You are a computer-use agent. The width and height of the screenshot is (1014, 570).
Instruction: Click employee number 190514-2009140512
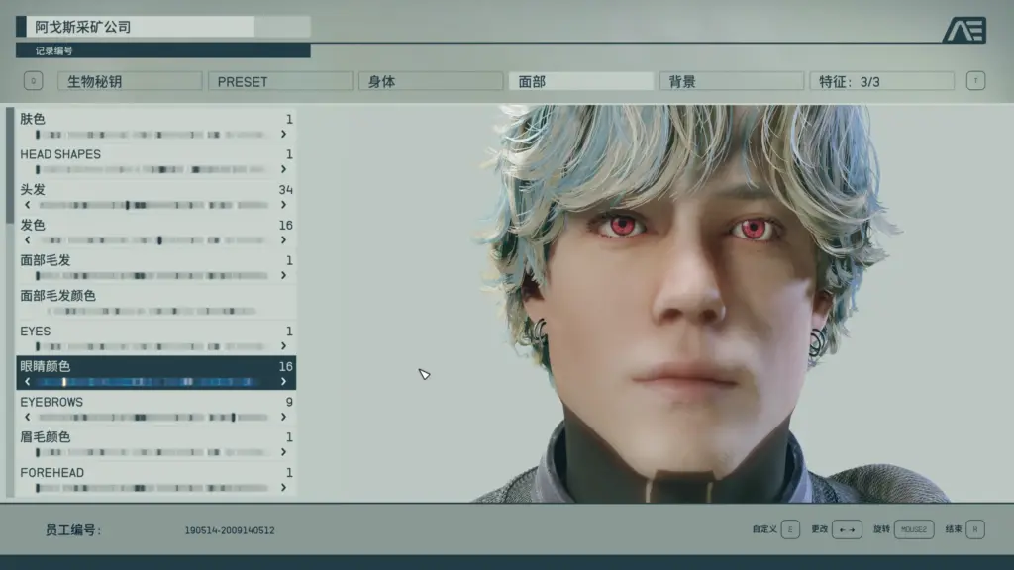tap(230, 530)
